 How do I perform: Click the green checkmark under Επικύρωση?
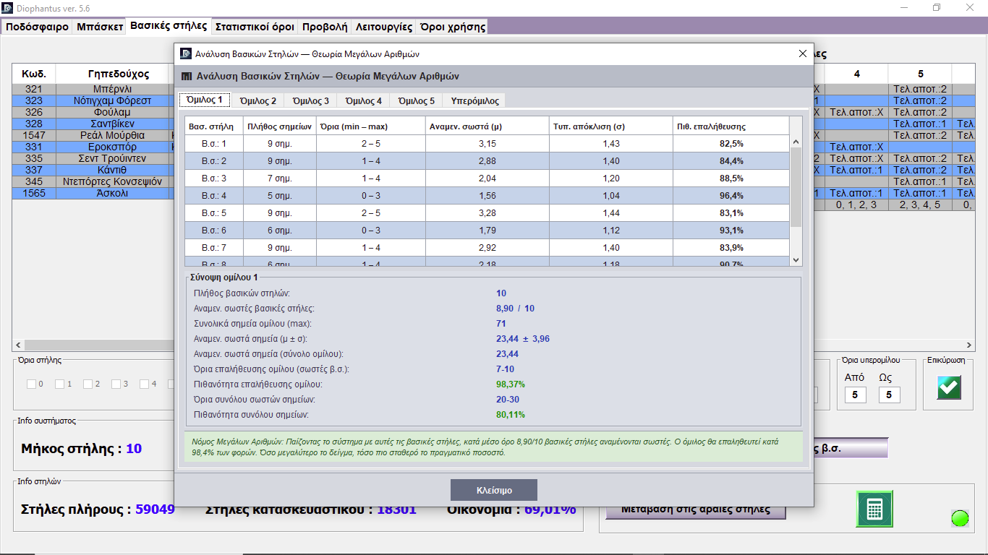[x=949, y=387]
